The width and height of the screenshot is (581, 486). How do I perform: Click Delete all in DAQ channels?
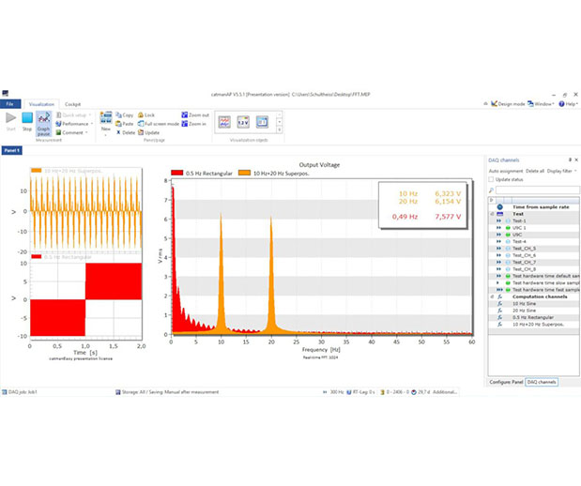[x=533, y=171]
